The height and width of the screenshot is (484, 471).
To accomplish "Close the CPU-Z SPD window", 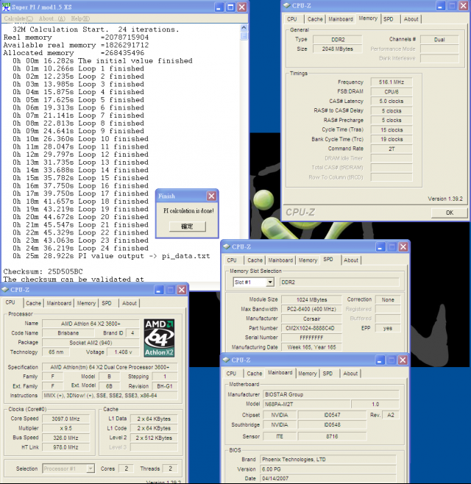I will click(403, 247).
